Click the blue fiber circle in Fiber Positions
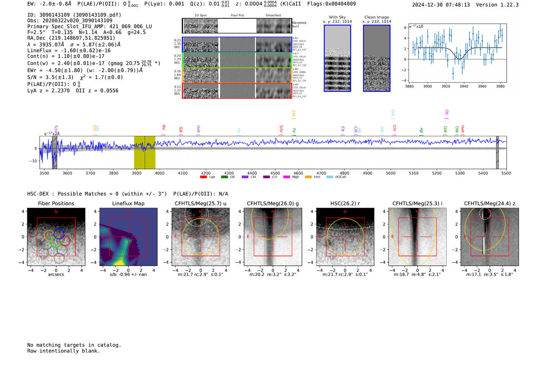 59,234
